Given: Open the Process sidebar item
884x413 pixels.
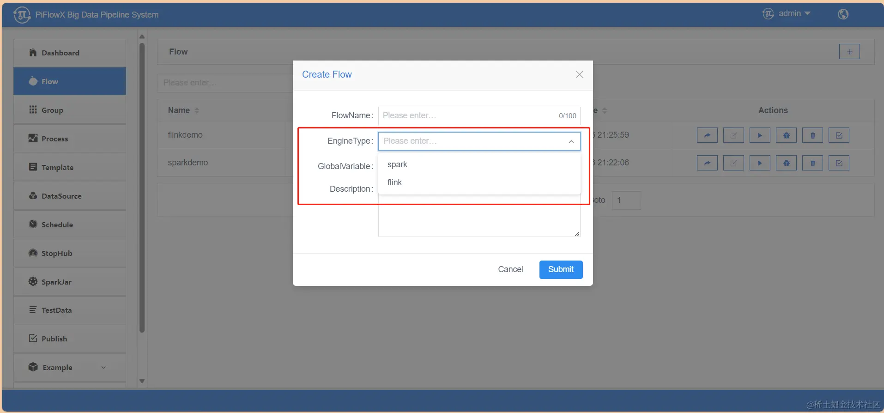Looking at the screenshot, I should tap(70, 139).
